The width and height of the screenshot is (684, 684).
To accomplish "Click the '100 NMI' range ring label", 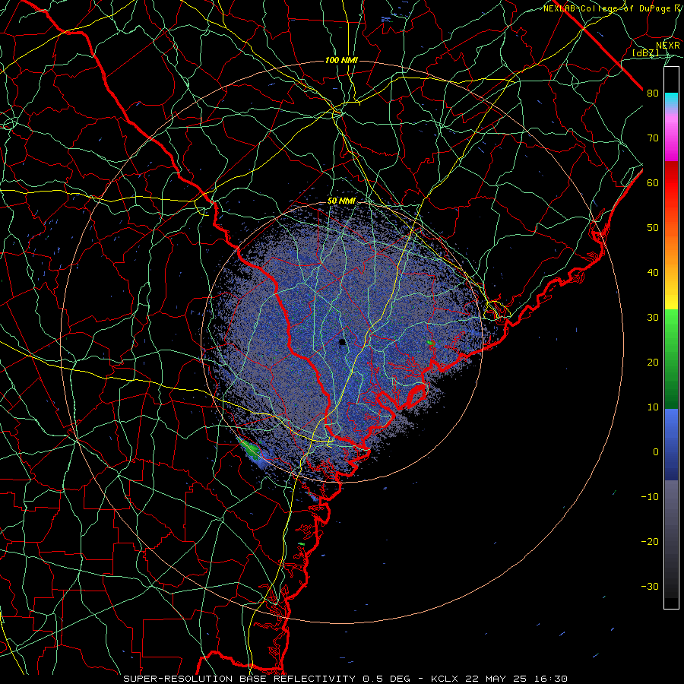I will tap(341, 60).
